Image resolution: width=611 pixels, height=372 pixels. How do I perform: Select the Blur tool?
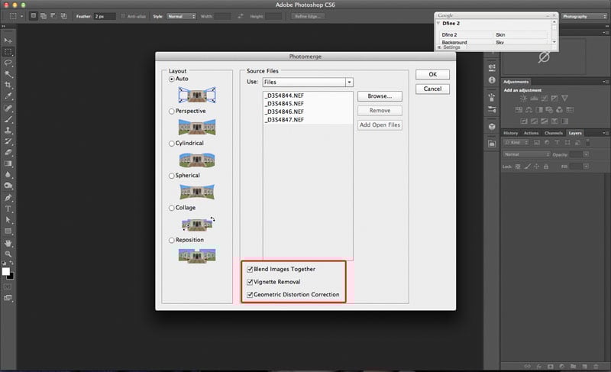pyautogui.click(x=8, y=175)
